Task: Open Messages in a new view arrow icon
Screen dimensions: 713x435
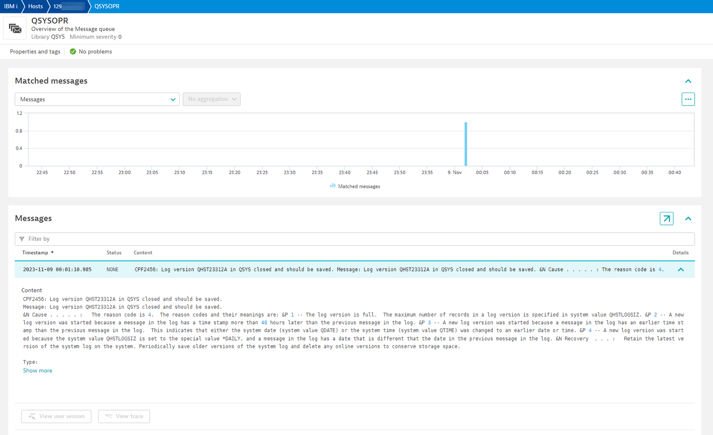Action: pos(667,219)
